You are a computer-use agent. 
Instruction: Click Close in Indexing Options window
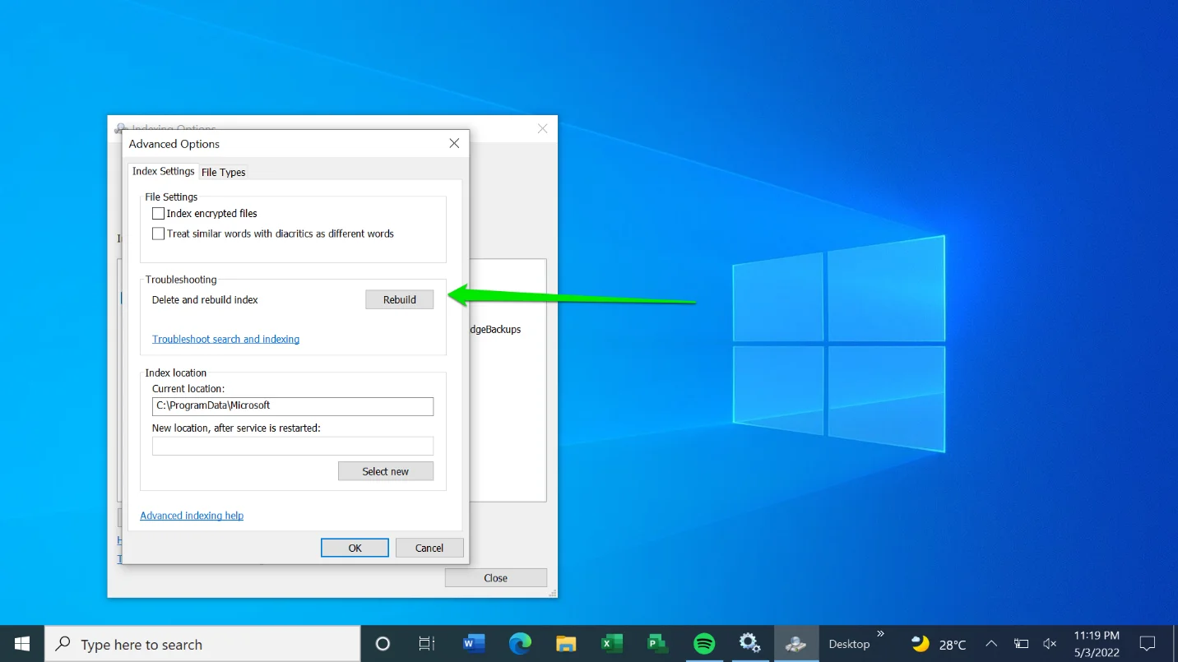[495, 578]
